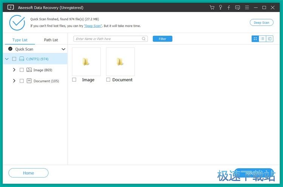283x187 pixels.
Task: Open the feedback chat bubble icon
Action: point(237,8)
